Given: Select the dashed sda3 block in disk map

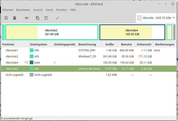Looking at the screenshot, I should click(x=169, y=32).
